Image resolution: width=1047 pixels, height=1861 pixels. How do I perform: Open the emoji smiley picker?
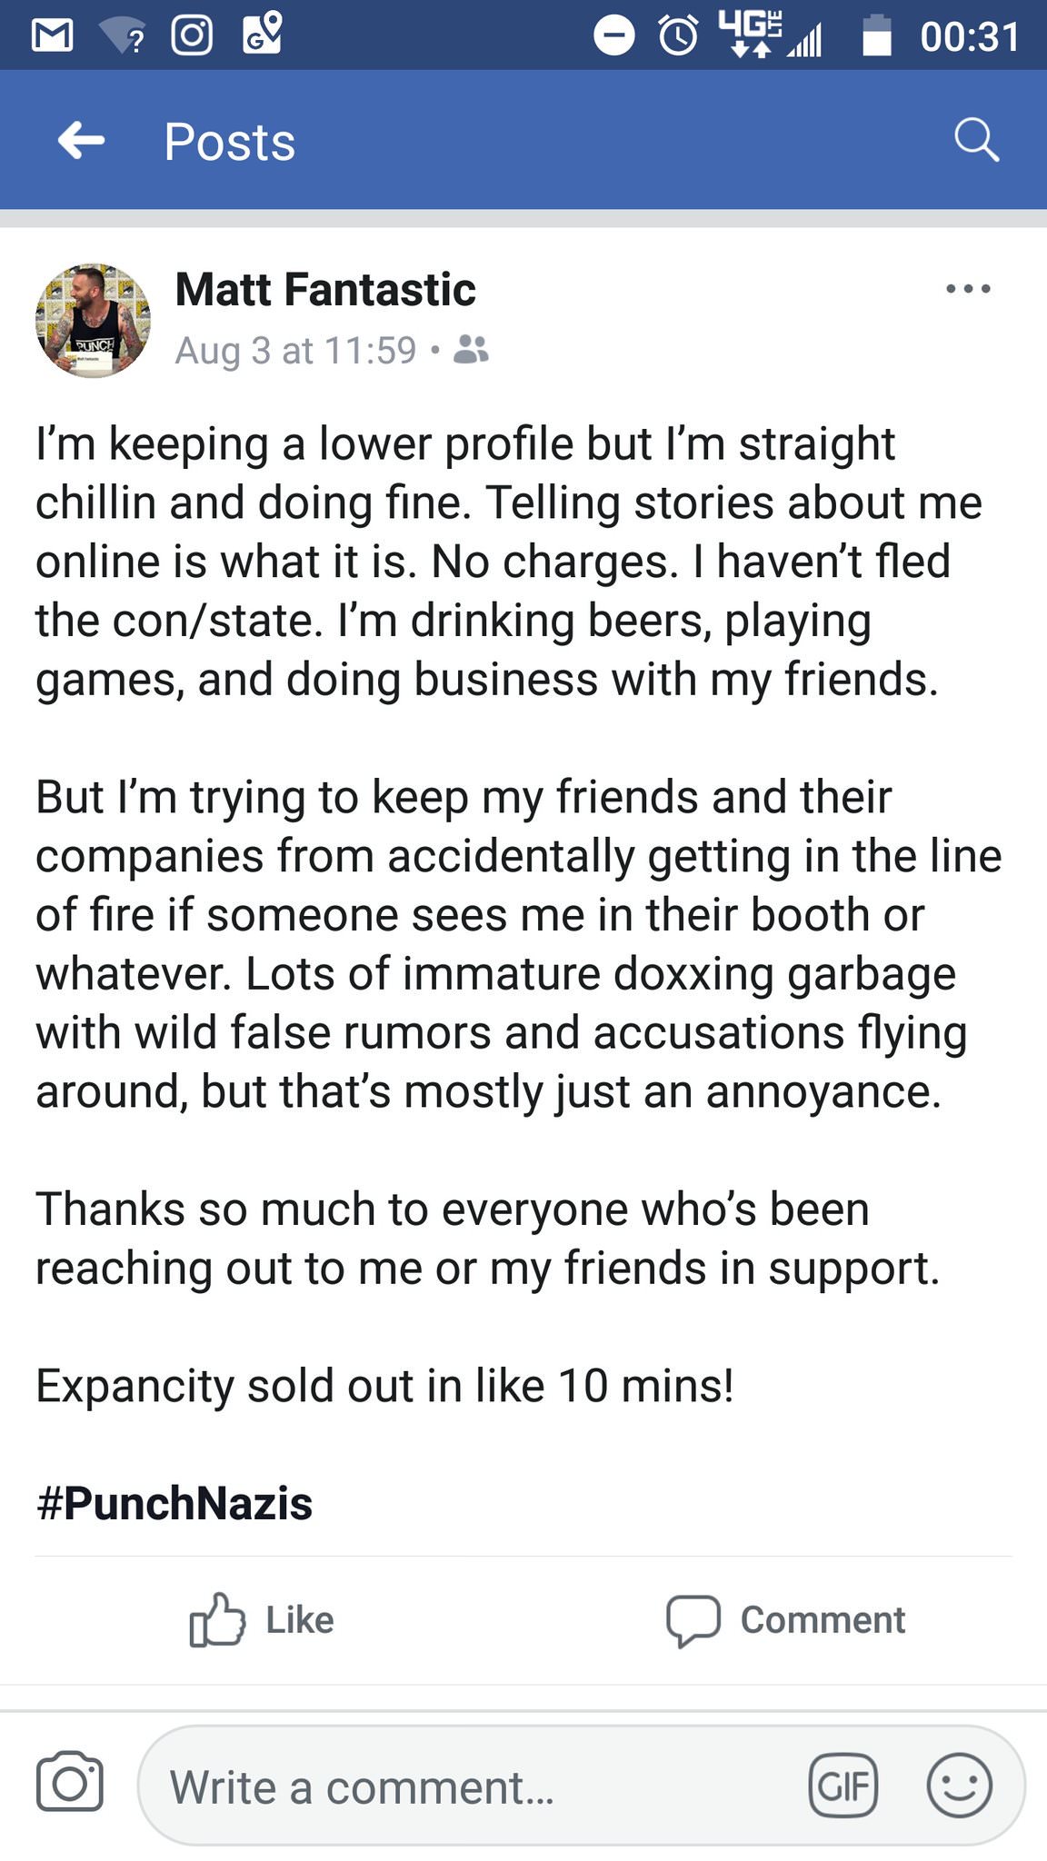959,1786
